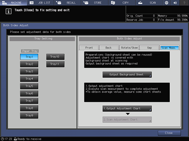Switch to the Back adjustment tab
Screen dimensions: 189x141
109,48
